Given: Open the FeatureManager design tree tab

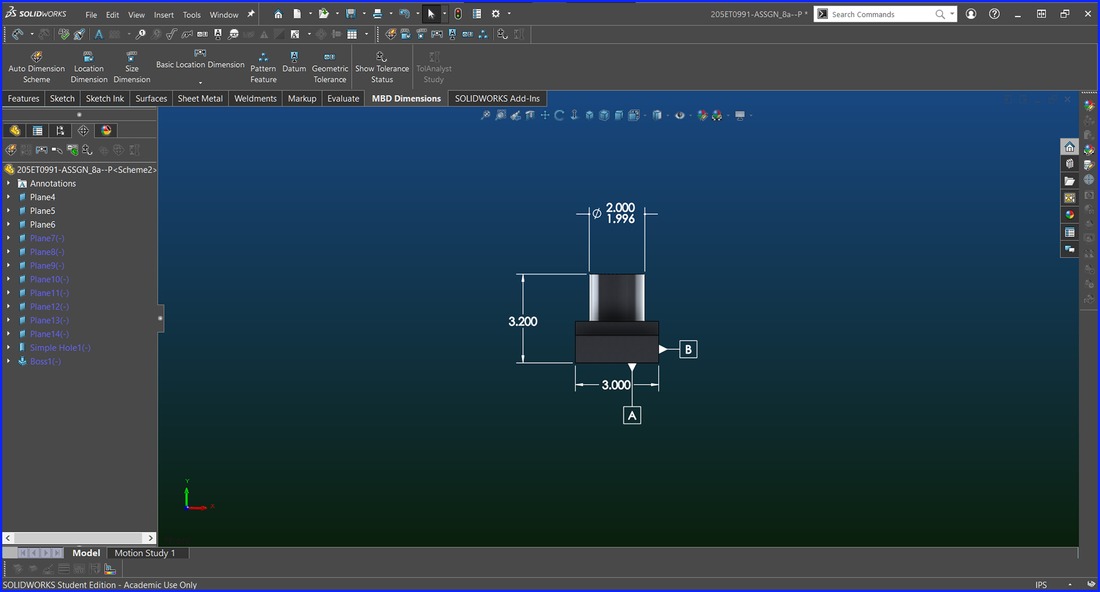Looking at the screenshot, I should pos(15,131).
